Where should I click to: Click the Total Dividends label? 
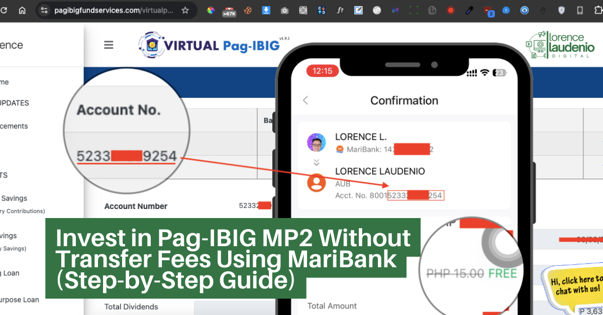coord(131,306)
